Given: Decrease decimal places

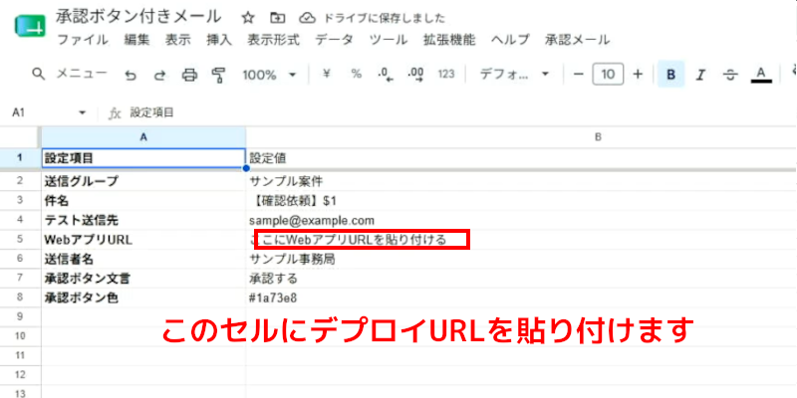Looking at the screenshot, I should pos(386,75).
